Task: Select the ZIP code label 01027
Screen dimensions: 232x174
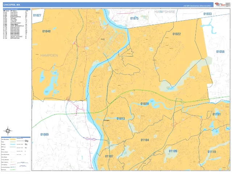Action: [37, 15]
